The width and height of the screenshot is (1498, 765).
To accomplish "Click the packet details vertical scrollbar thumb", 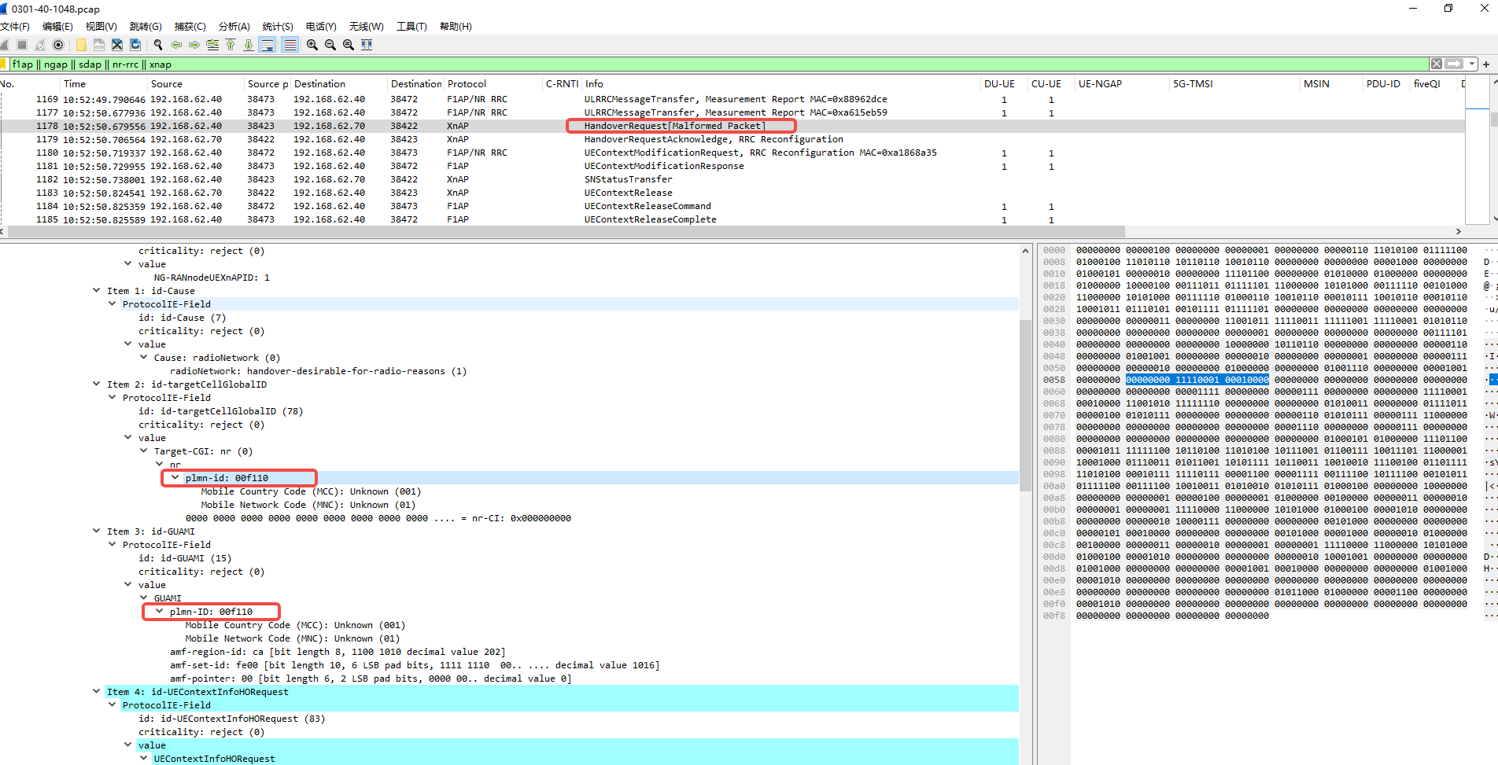I will click(x=1025, y=405).
